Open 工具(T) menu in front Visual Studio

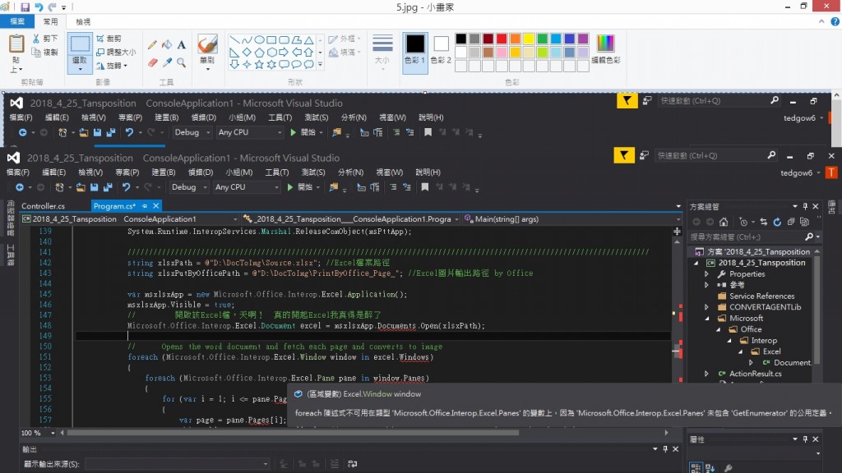(x=276, y=172)
